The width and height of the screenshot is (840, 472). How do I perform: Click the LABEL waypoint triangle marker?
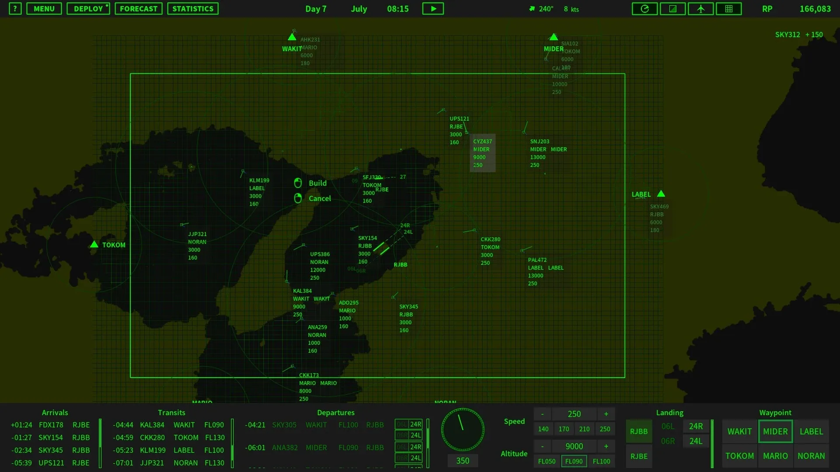(x=661, y=194)
